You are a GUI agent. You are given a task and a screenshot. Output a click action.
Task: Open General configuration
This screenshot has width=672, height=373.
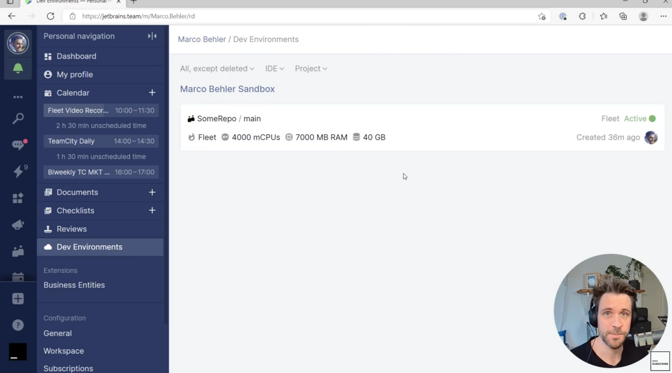[57, 333]
